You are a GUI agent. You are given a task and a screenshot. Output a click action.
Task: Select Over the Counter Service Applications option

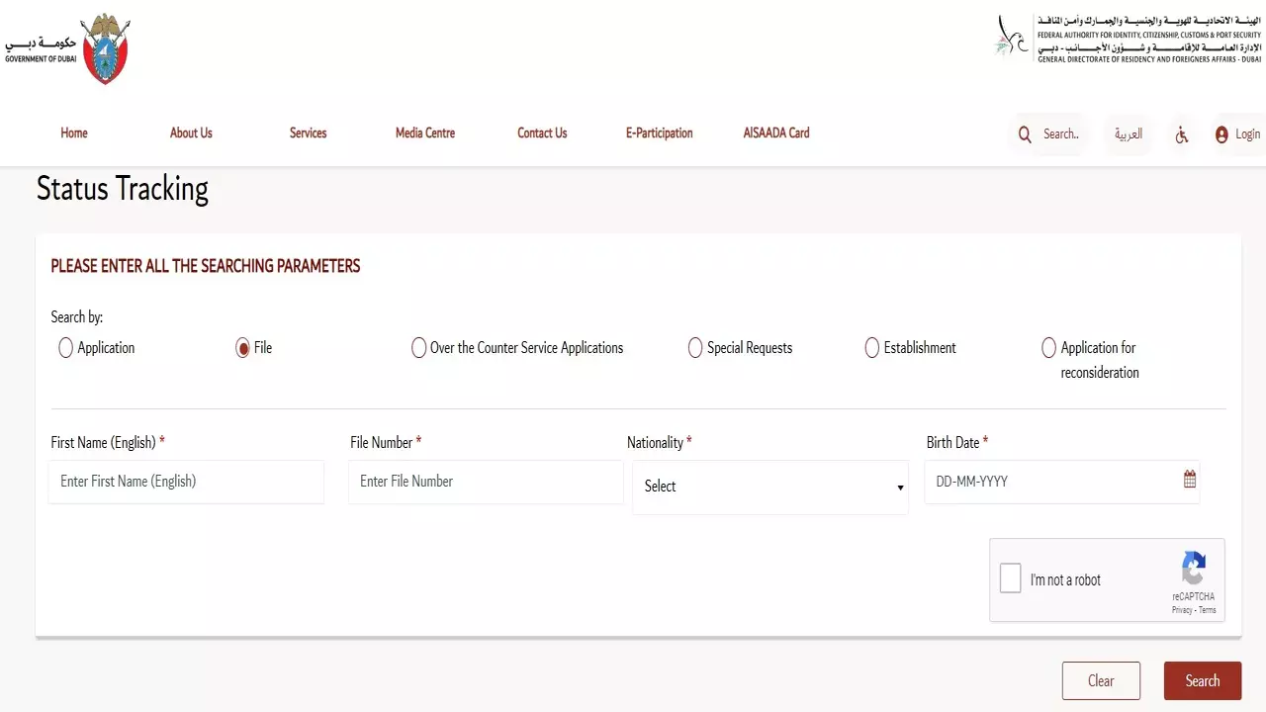pos(419,348)
